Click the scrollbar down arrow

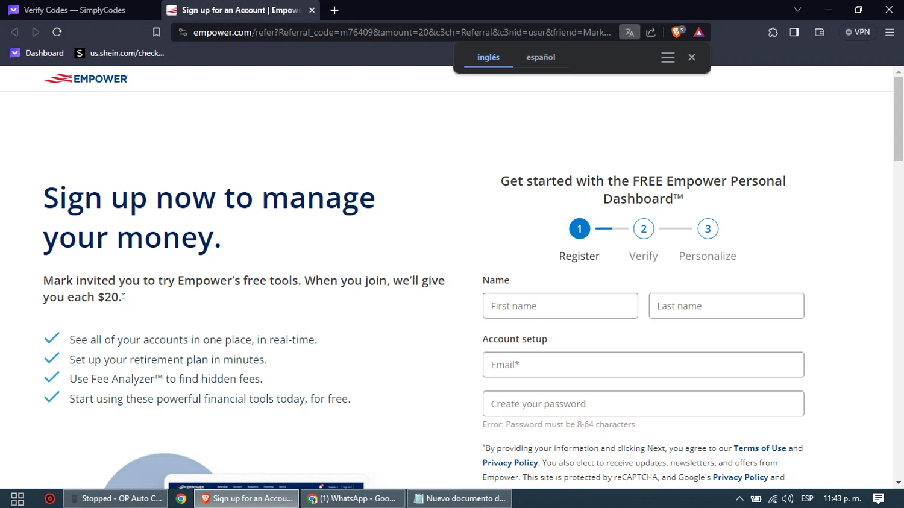tap(899, 483)
